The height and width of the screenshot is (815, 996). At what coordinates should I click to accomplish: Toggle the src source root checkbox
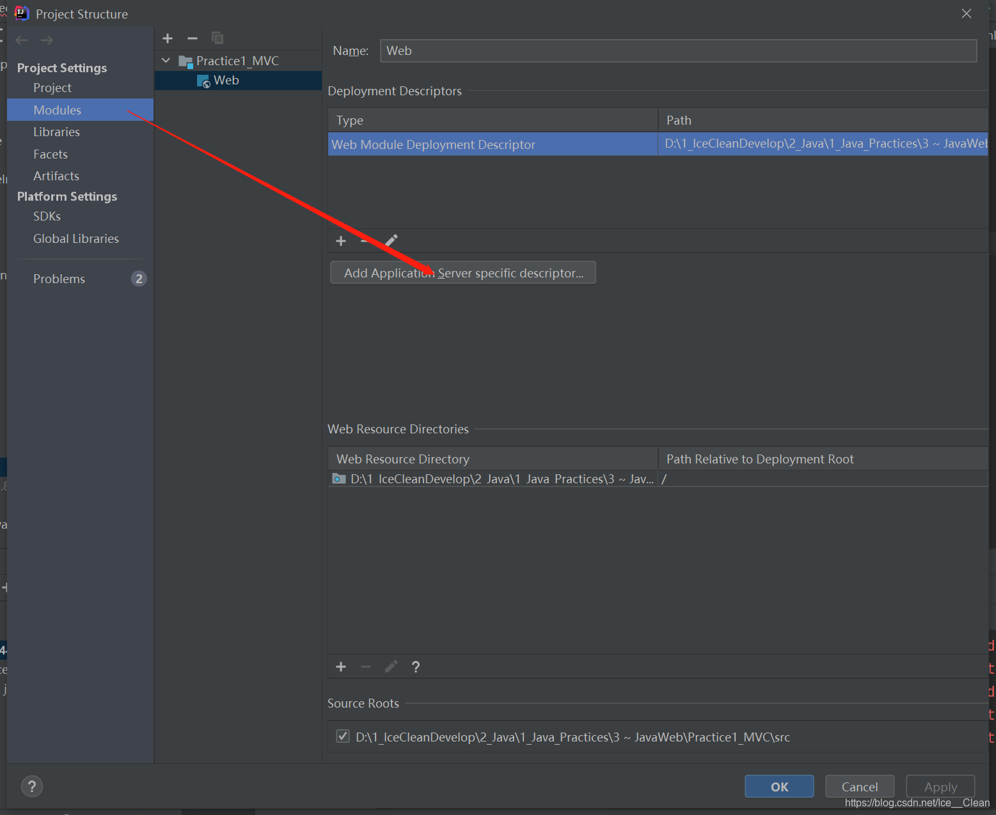point(343,736)
